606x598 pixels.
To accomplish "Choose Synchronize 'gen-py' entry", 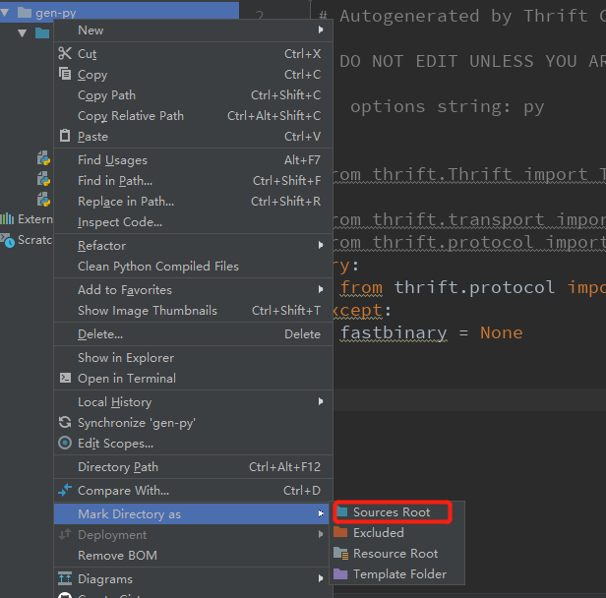I will [x=193, y=423].
